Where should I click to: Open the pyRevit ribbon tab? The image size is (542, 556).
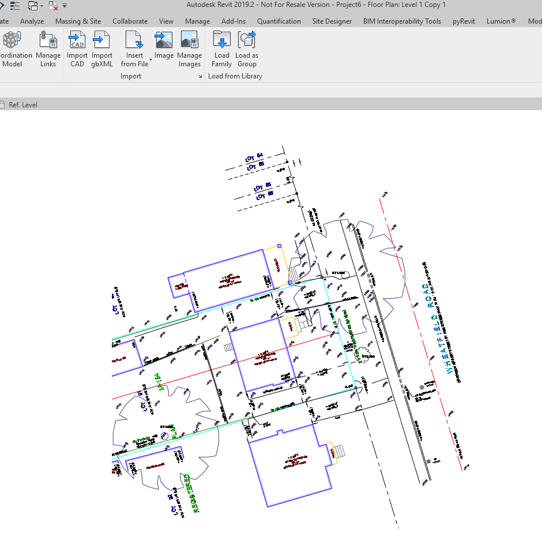(464, 21)
